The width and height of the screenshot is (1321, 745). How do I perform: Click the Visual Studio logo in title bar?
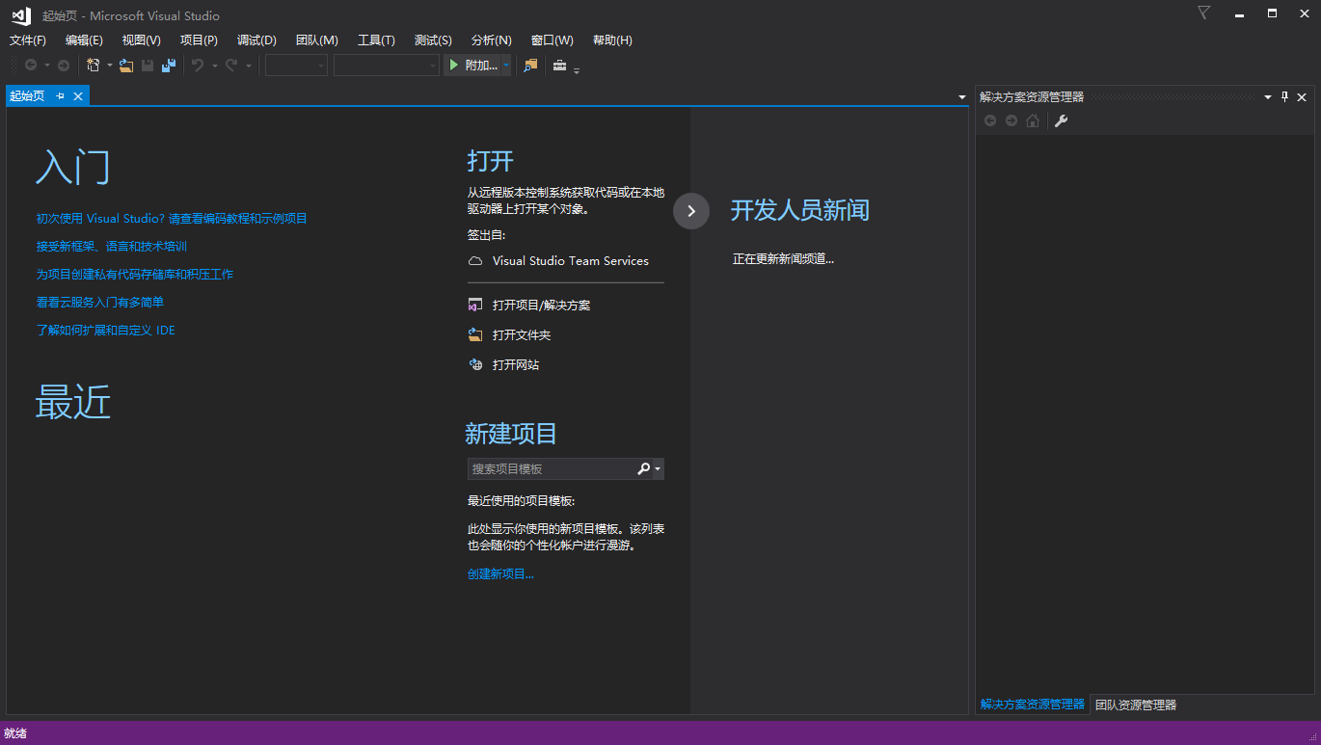[21, 15]
